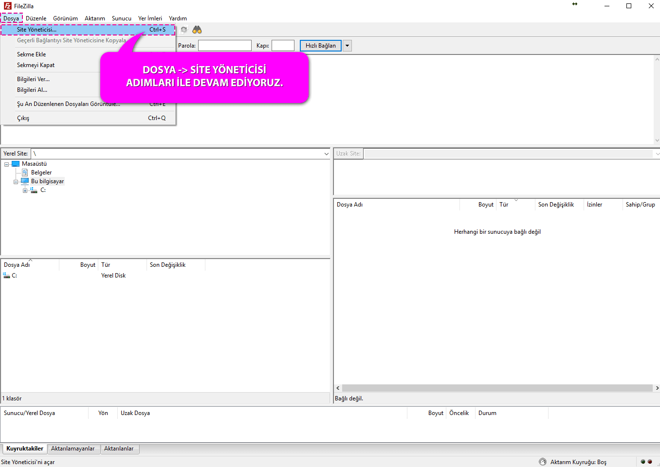Expand the C: drive tree node

point(25,190)
